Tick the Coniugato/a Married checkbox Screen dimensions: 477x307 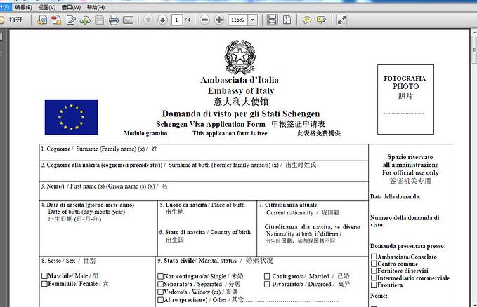coord(267,276)
